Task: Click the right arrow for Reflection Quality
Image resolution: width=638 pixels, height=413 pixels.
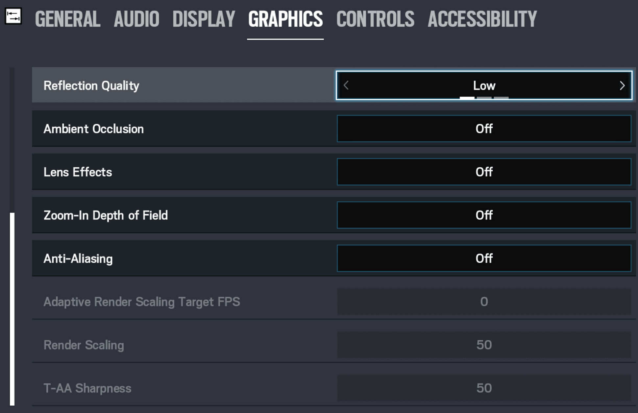Action: coord(622,86)
